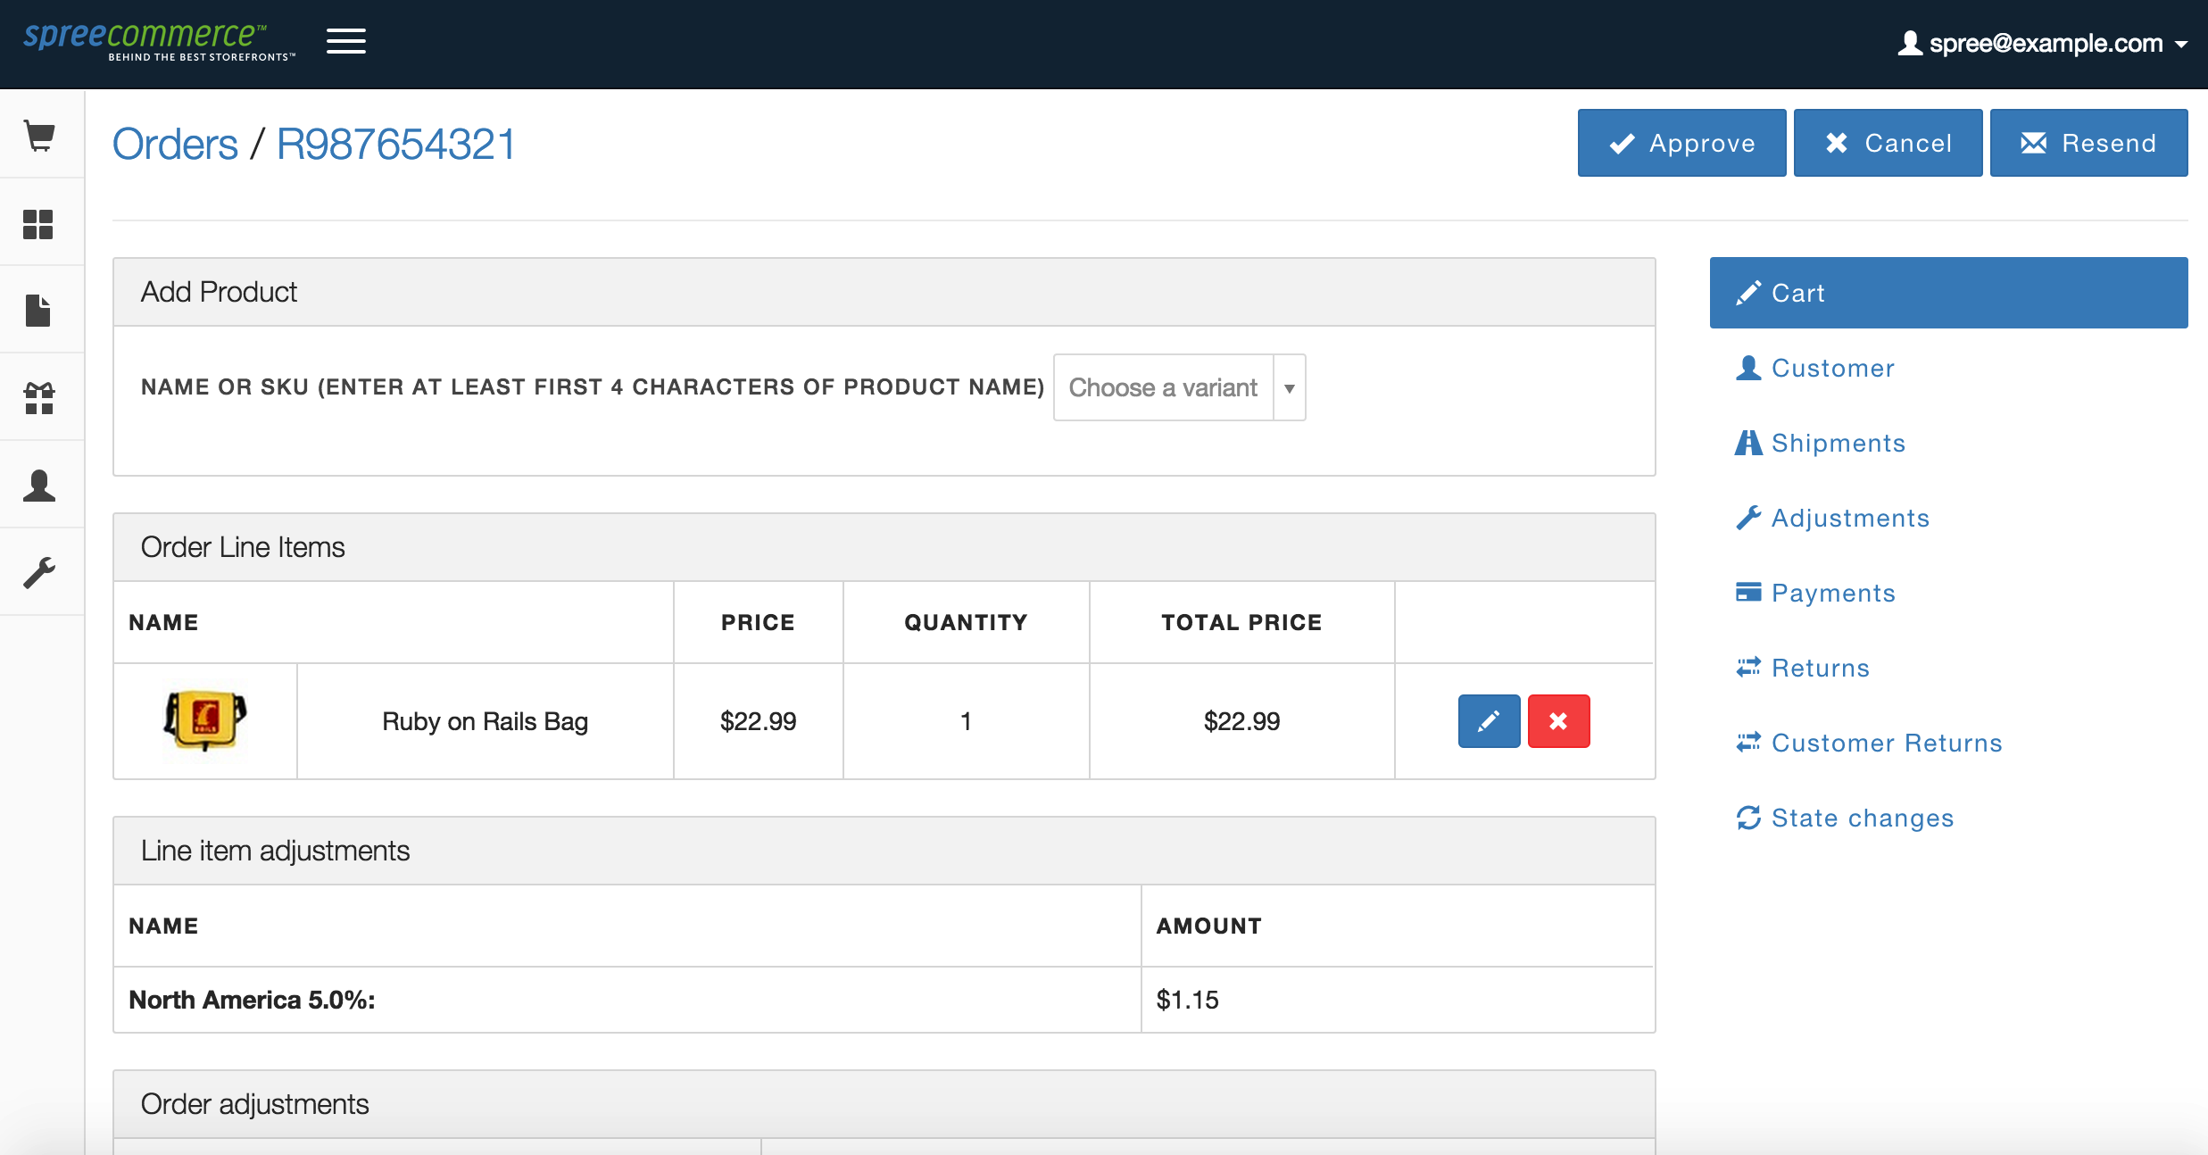
Task: Cancel the order R987654321
Action: (1888, 143)
